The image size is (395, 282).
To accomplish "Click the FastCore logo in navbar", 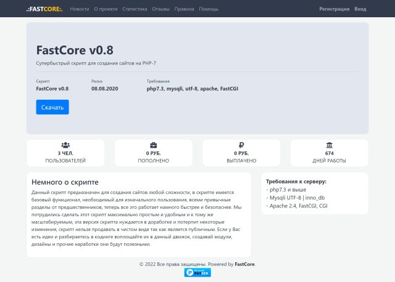I will tap(44, 9).
